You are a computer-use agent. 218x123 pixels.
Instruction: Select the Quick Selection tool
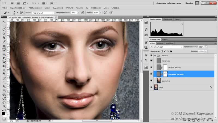pos(4,34)
